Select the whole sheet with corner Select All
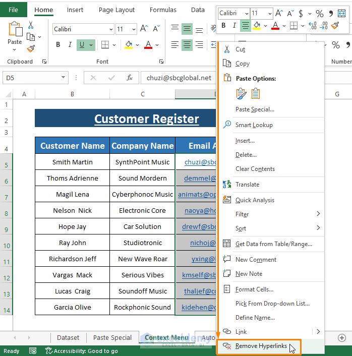The image size is (352, 356). pyautogui.click(x=8, y=94)
